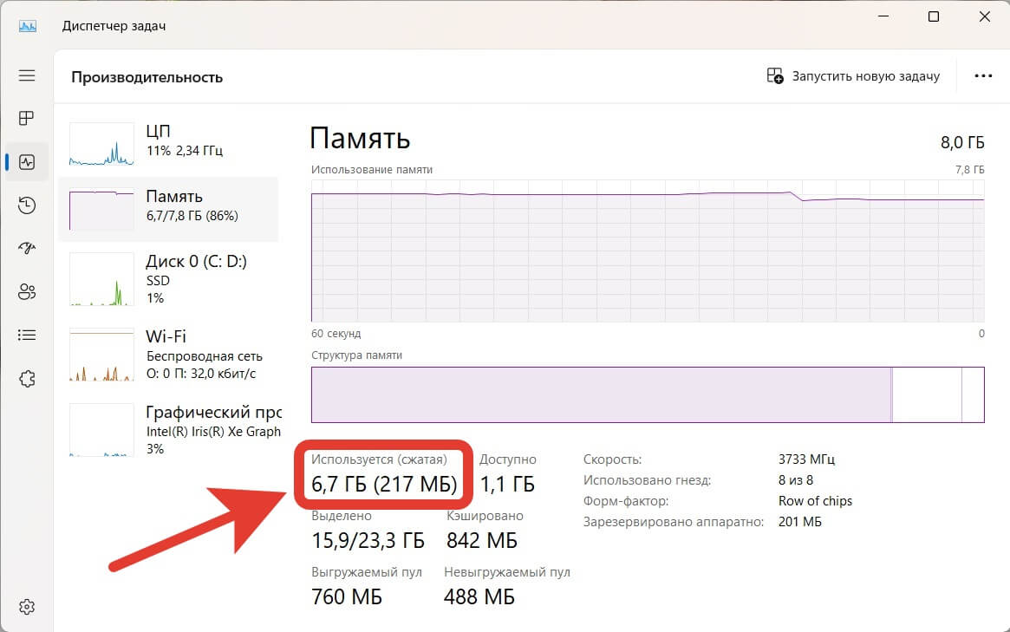Image resolution: width=1010 pixels, height=632 pixels.
Task: Select the Performance graph icon in sidebar
Action: [x=26, y=161]
